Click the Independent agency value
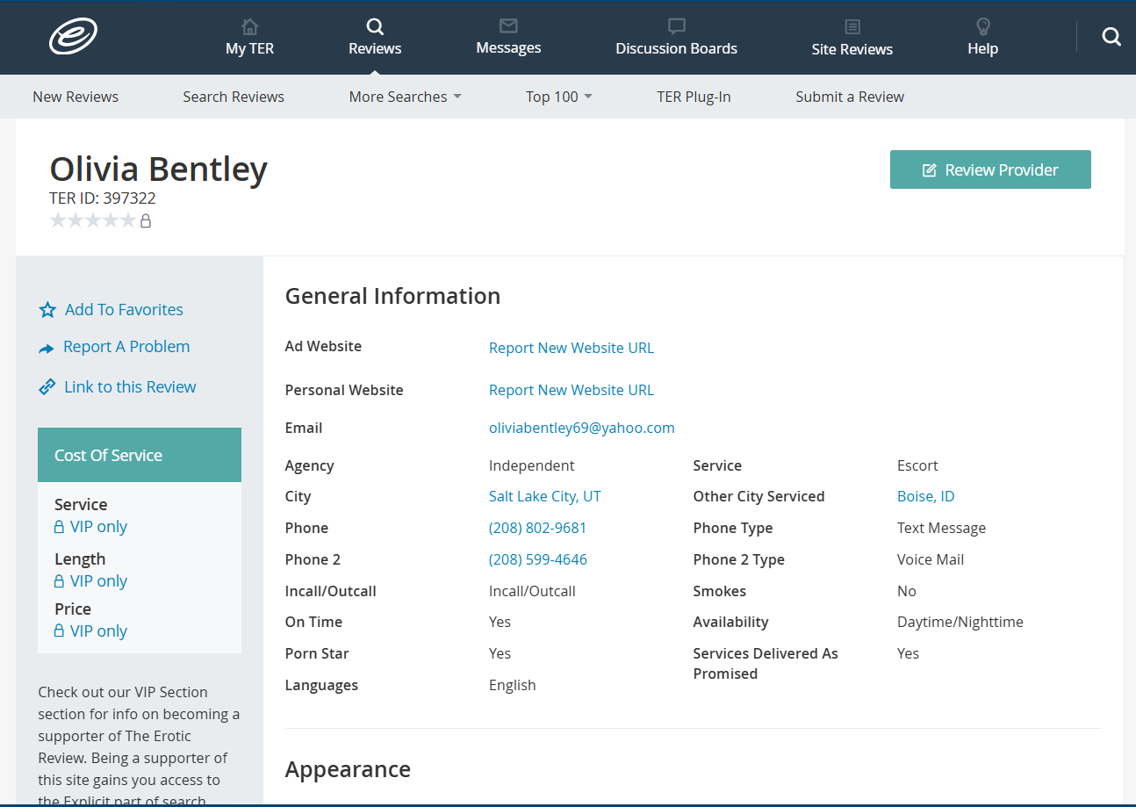Viewport: 1136px width, 807px height. (532, 465)
